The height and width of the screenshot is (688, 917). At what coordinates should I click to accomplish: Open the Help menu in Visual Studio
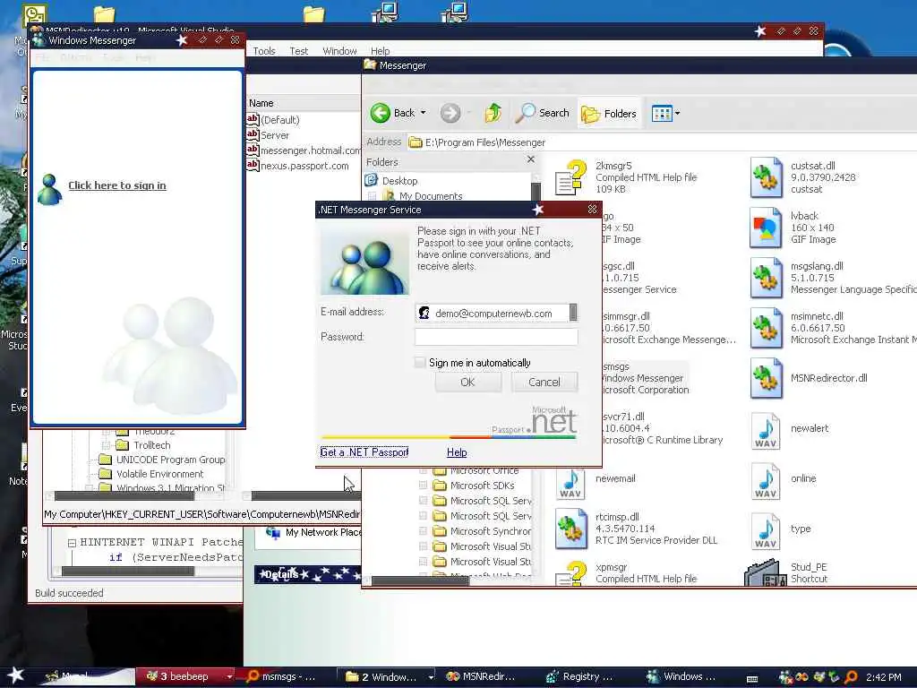(x=380, y=51)
